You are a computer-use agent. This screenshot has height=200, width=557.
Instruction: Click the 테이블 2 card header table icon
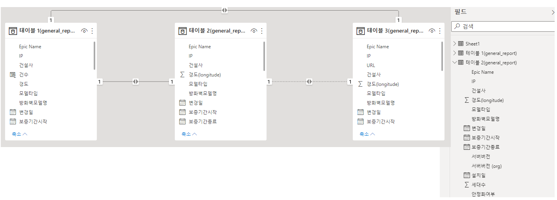click(182, 31)
